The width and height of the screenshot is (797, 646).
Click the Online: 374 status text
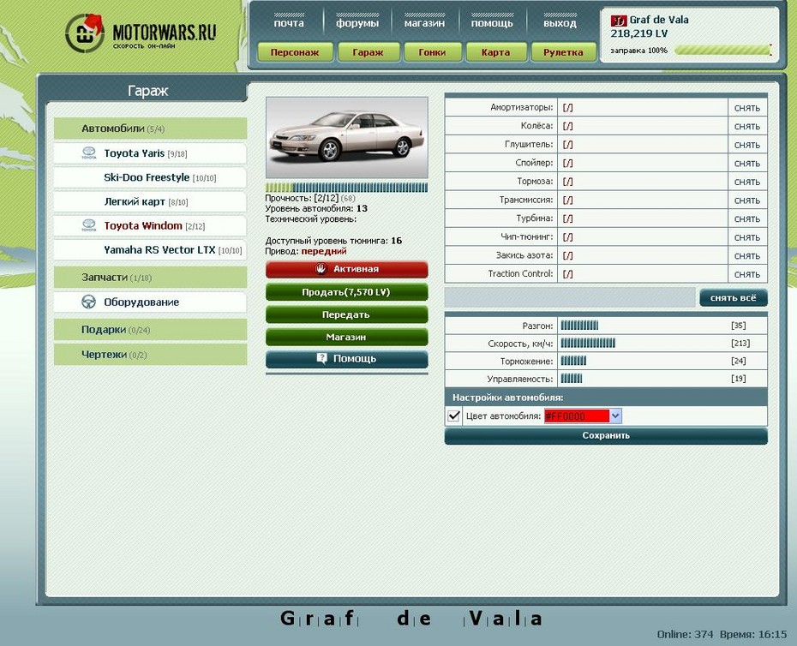point(686,634)
